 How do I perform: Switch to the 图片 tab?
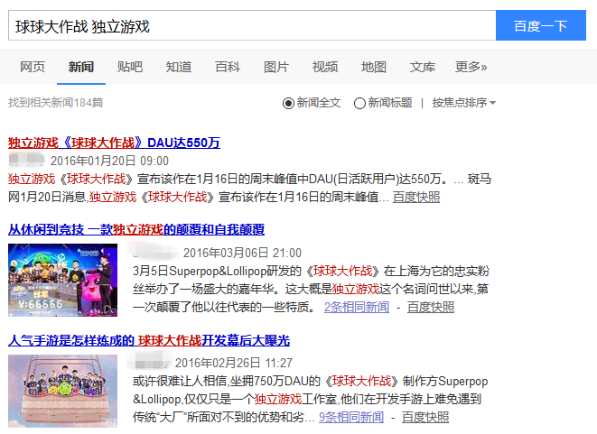pyautogui.click(x=276, y=67)
